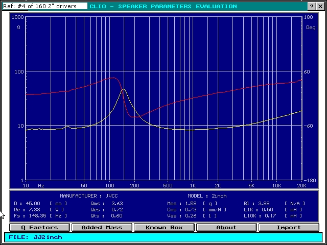Screen dimensions: 327x245
Task: Select the D diameter value 45.00
Action: [x=33, y=203]
